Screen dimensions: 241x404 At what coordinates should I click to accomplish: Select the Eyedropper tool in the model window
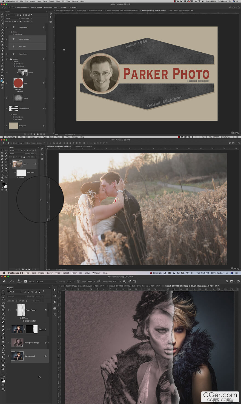tap(3, 314)
